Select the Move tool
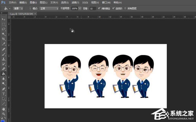The image size is (196, 122). click(4, 19)
